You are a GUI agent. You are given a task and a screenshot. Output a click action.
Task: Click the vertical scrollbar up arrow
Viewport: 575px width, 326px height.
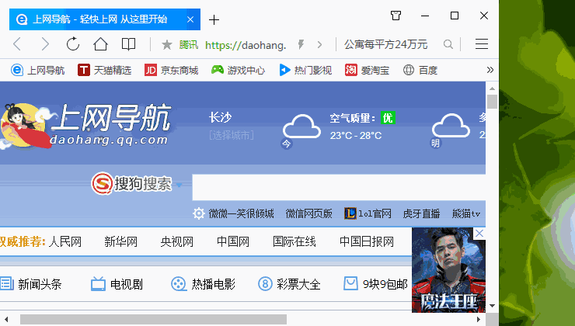492,88
